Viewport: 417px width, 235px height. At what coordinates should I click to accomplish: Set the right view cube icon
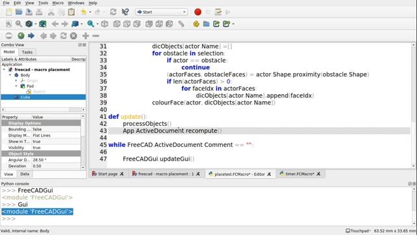137,24
